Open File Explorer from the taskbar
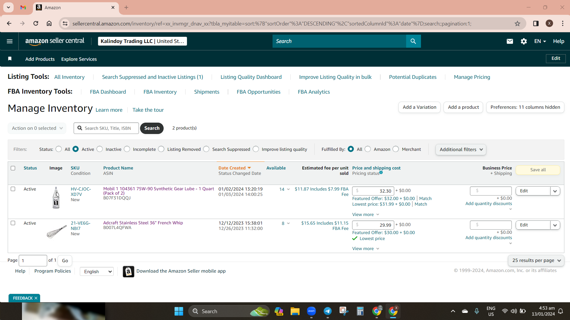 295,311
